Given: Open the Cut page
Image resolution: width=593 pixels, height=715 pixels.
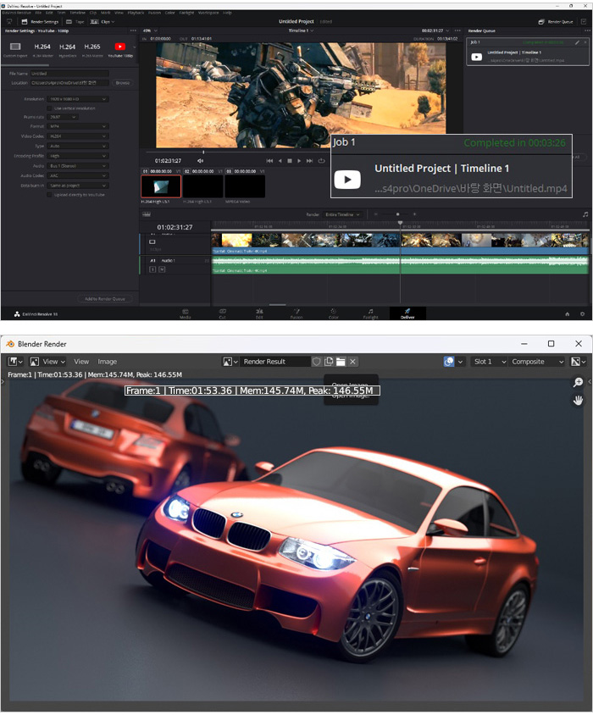Looking at the screenshot, I should (223, 313).
